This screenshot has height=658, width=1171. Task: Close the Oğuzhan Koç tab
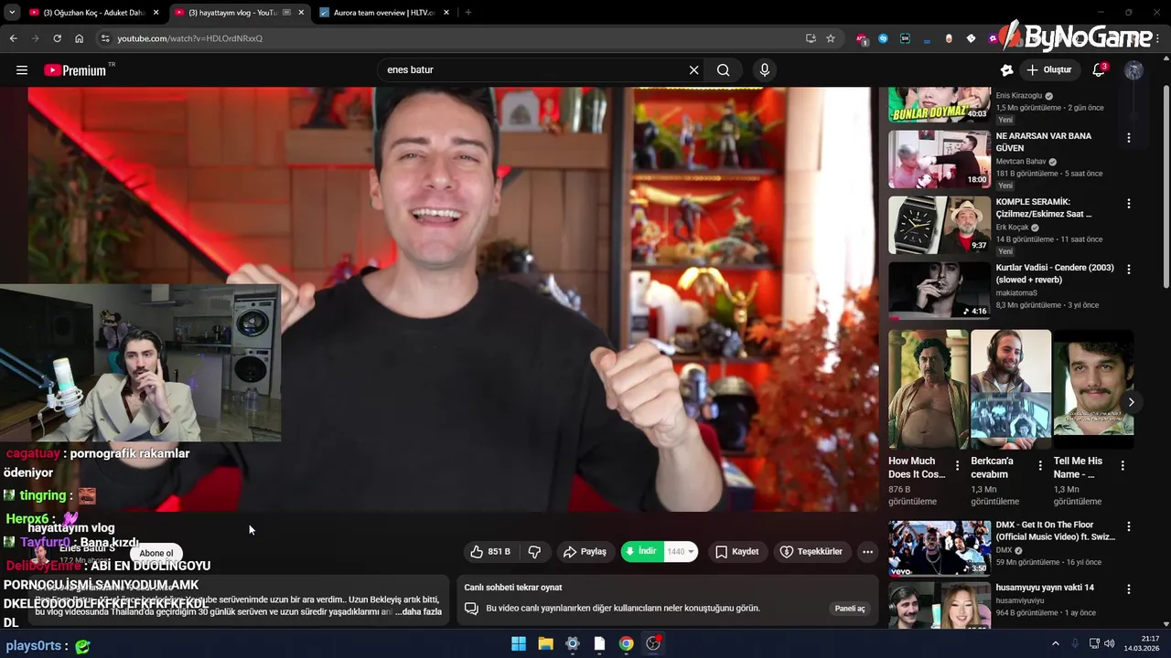coord(156,13)
